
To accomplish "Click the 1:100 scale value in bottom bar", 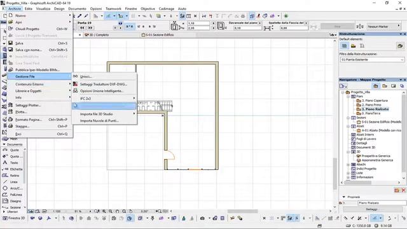I will [x=57, y=211].
